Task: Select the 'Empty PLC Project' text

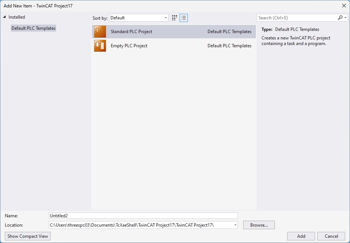Action: (129, 45)
